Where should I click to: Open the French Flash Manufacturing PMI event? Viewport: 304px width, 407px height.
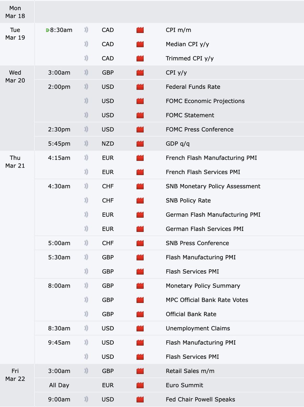pos(211,158)
